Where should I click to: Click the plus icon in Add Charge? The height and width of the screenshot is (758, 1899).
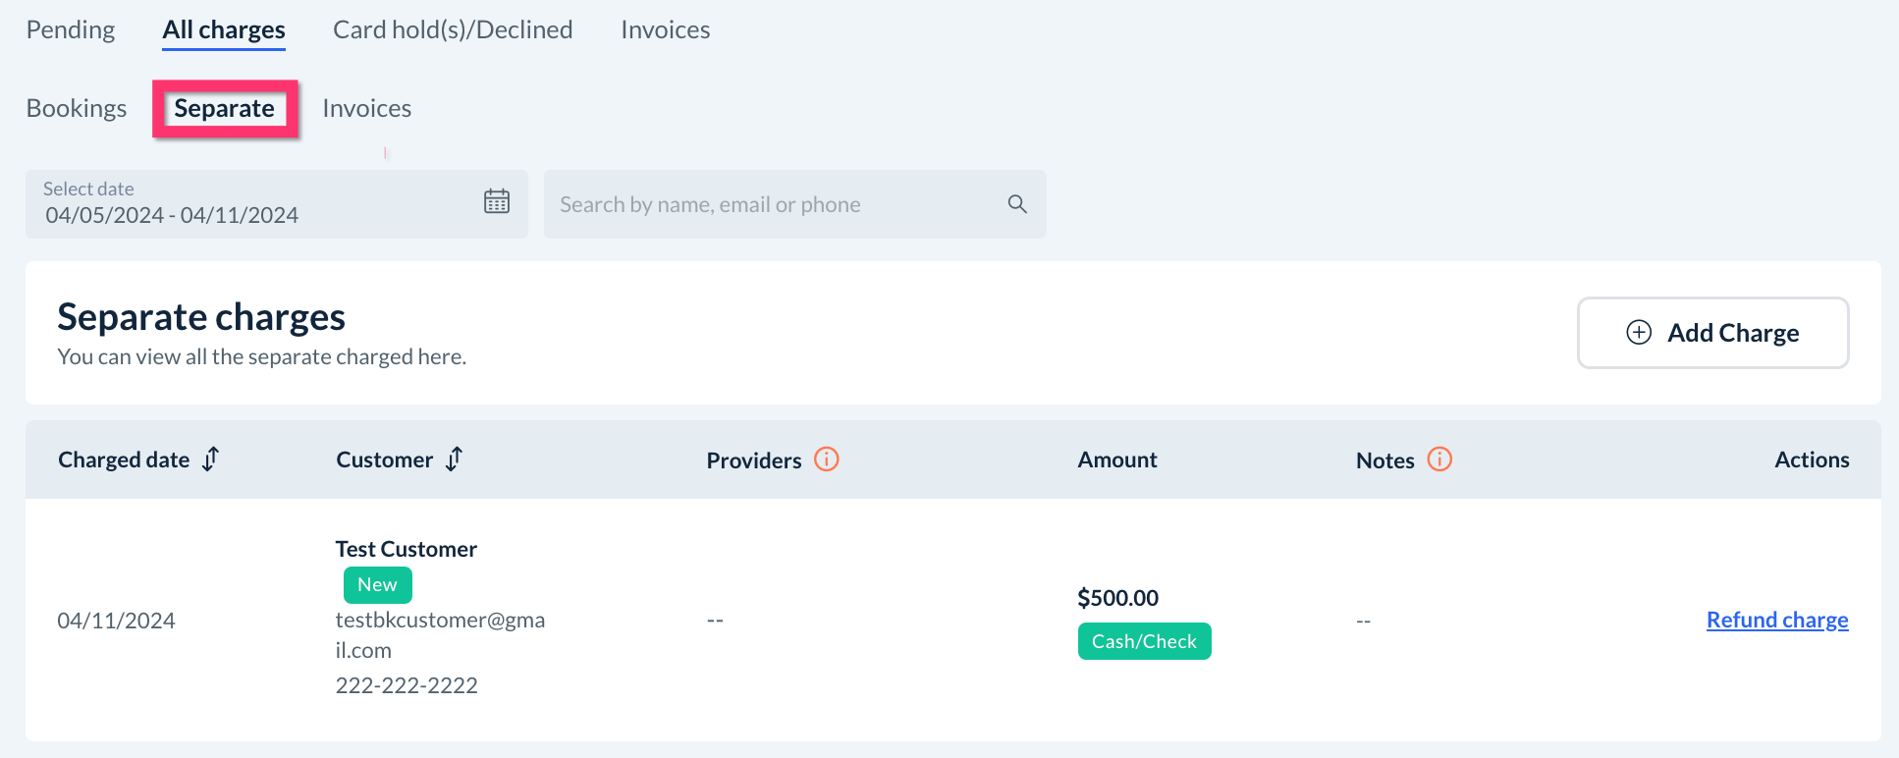[x=1639, y=333]
